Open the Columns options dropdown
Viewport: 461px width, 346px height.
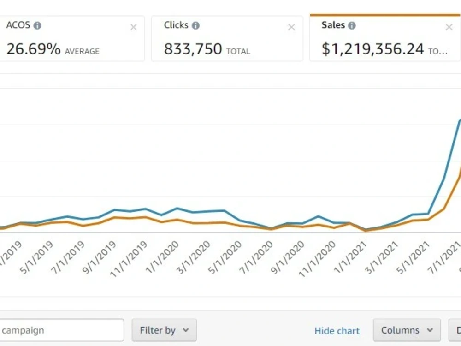click(407, 330)
